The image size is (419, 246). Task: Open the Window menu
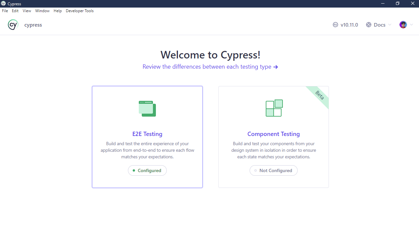(42, 11)
